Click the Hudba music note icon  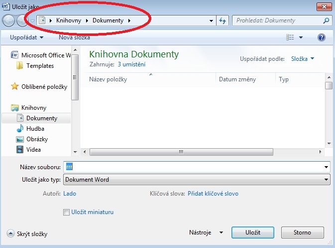click(x=20, y=128)
